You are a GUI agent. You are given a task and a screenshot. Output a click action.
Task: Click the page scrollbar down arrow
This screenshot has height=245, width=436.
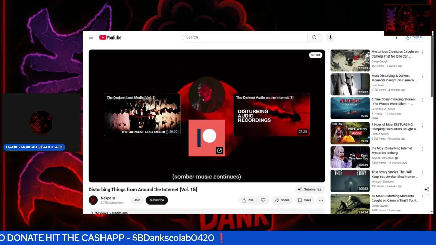[432, 212]
